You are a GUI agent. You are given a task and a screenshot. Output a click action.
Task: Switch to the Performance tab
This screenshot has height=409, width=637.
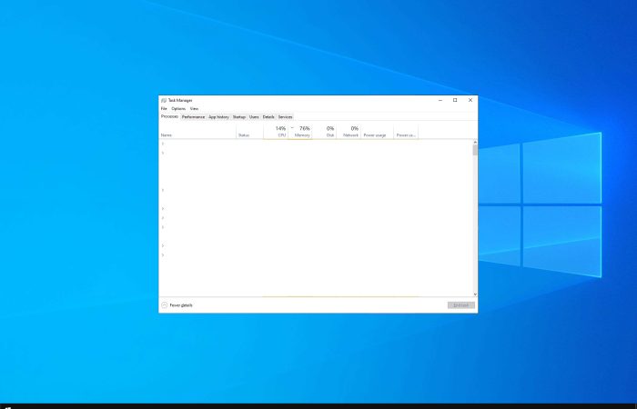coord(193,117)
